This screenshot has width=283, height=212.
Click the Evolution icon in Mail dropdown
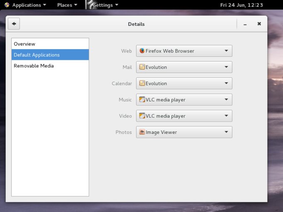click(x=142, y=67)
